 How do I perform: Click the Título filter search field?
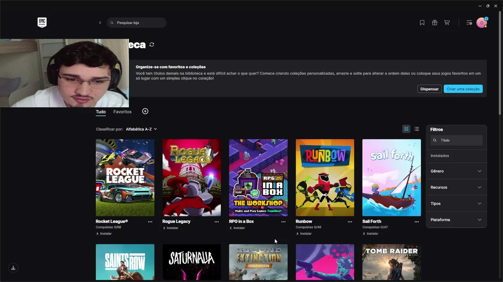(x=456, y=140)
